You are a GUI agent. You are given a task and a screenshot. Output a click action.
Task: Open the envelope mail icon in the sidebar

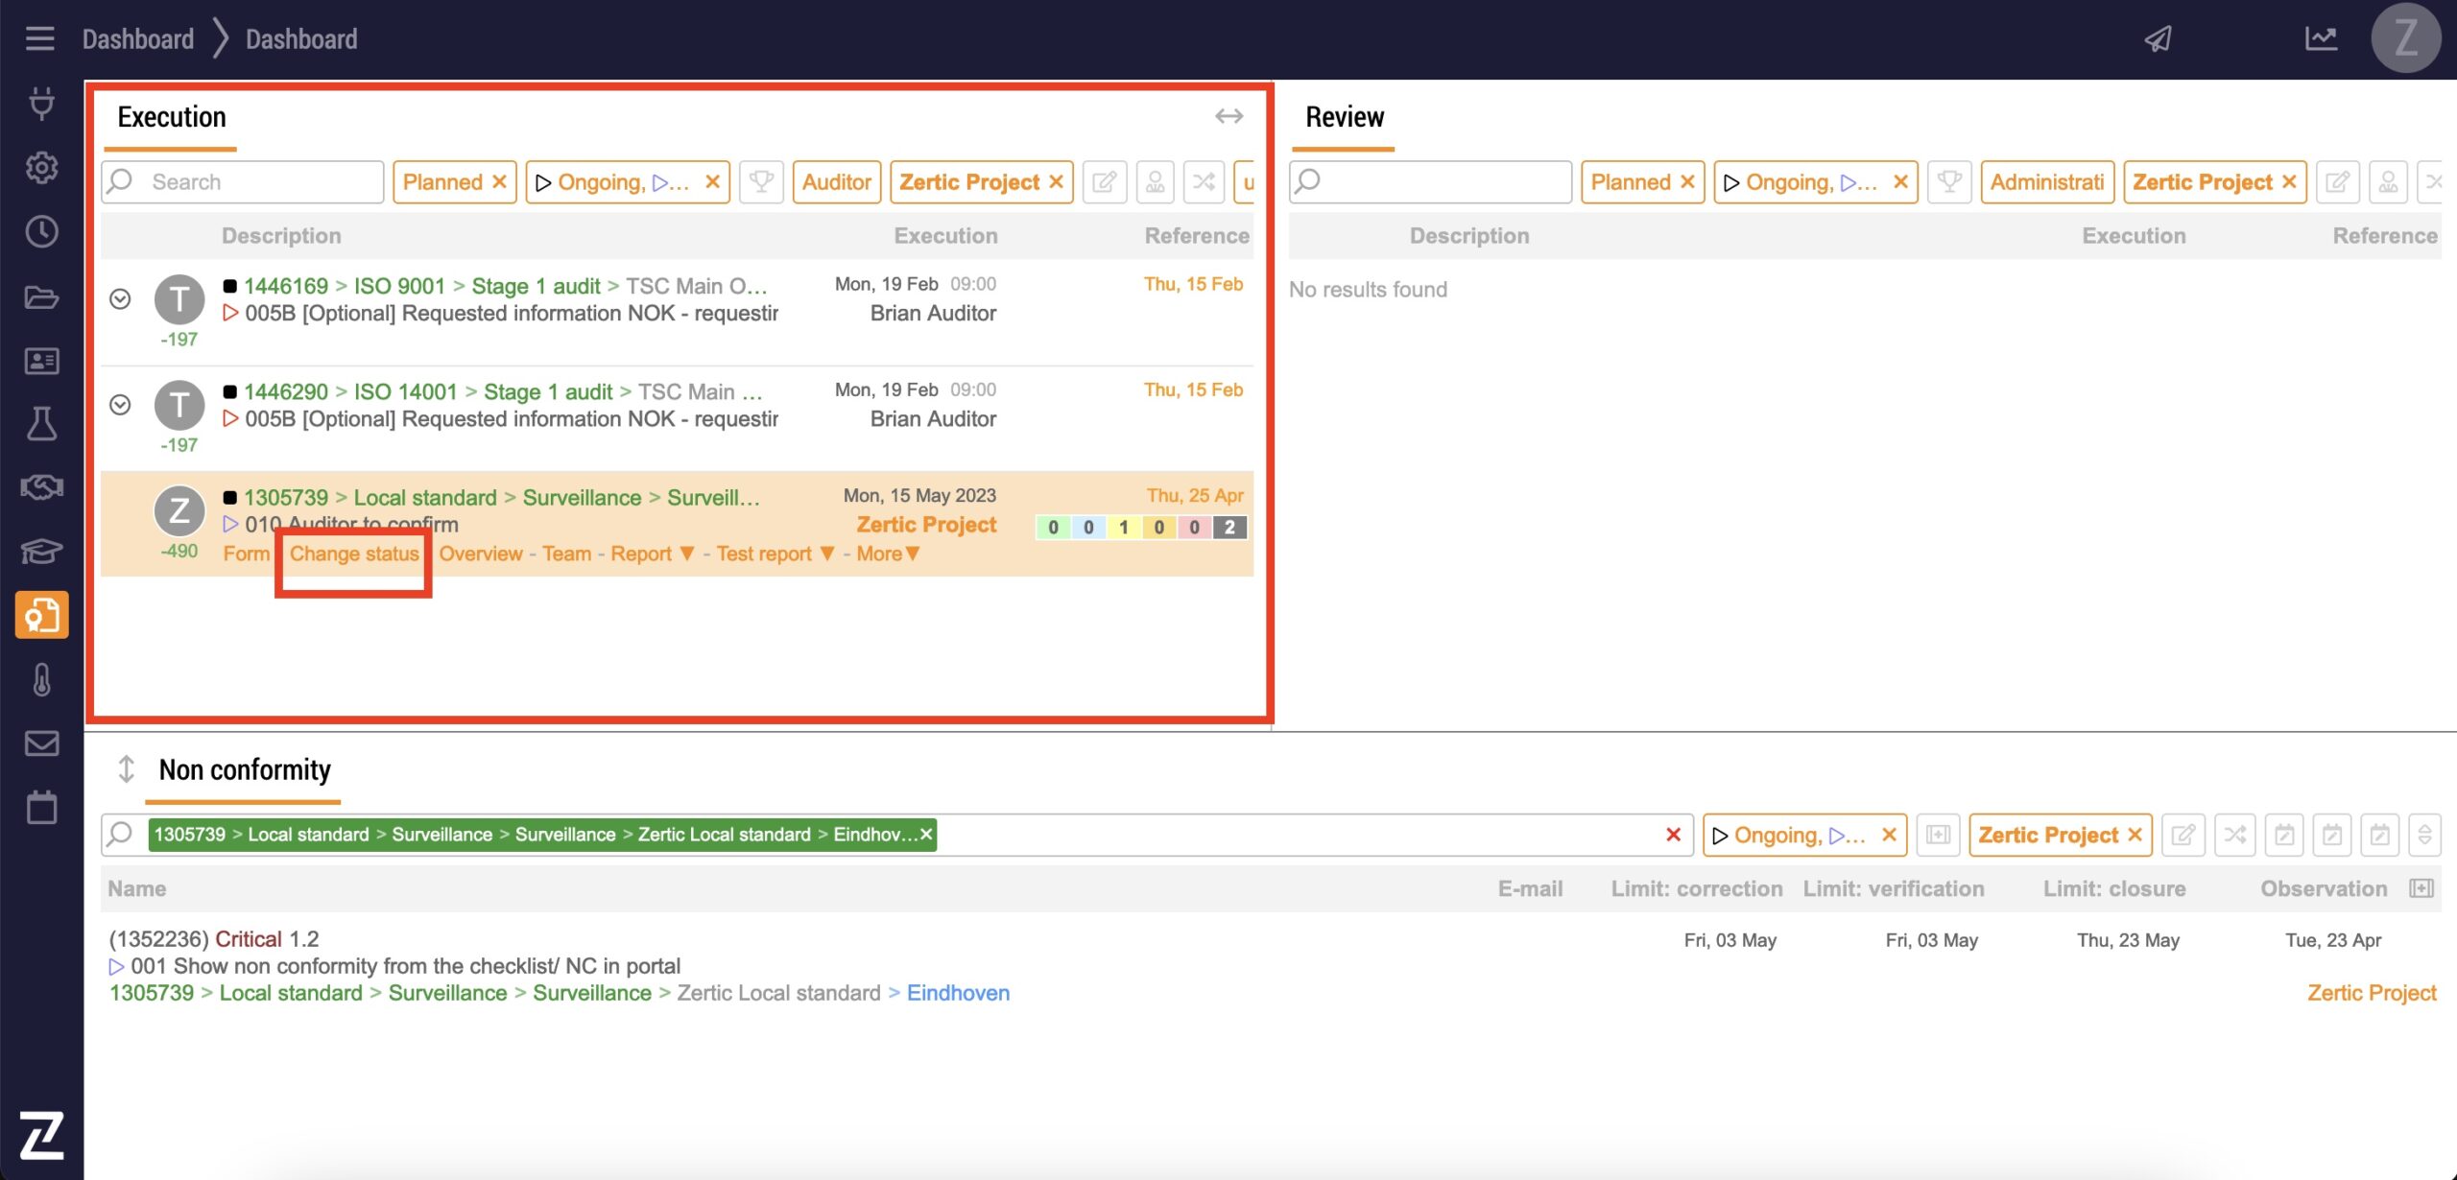point(41,743)
